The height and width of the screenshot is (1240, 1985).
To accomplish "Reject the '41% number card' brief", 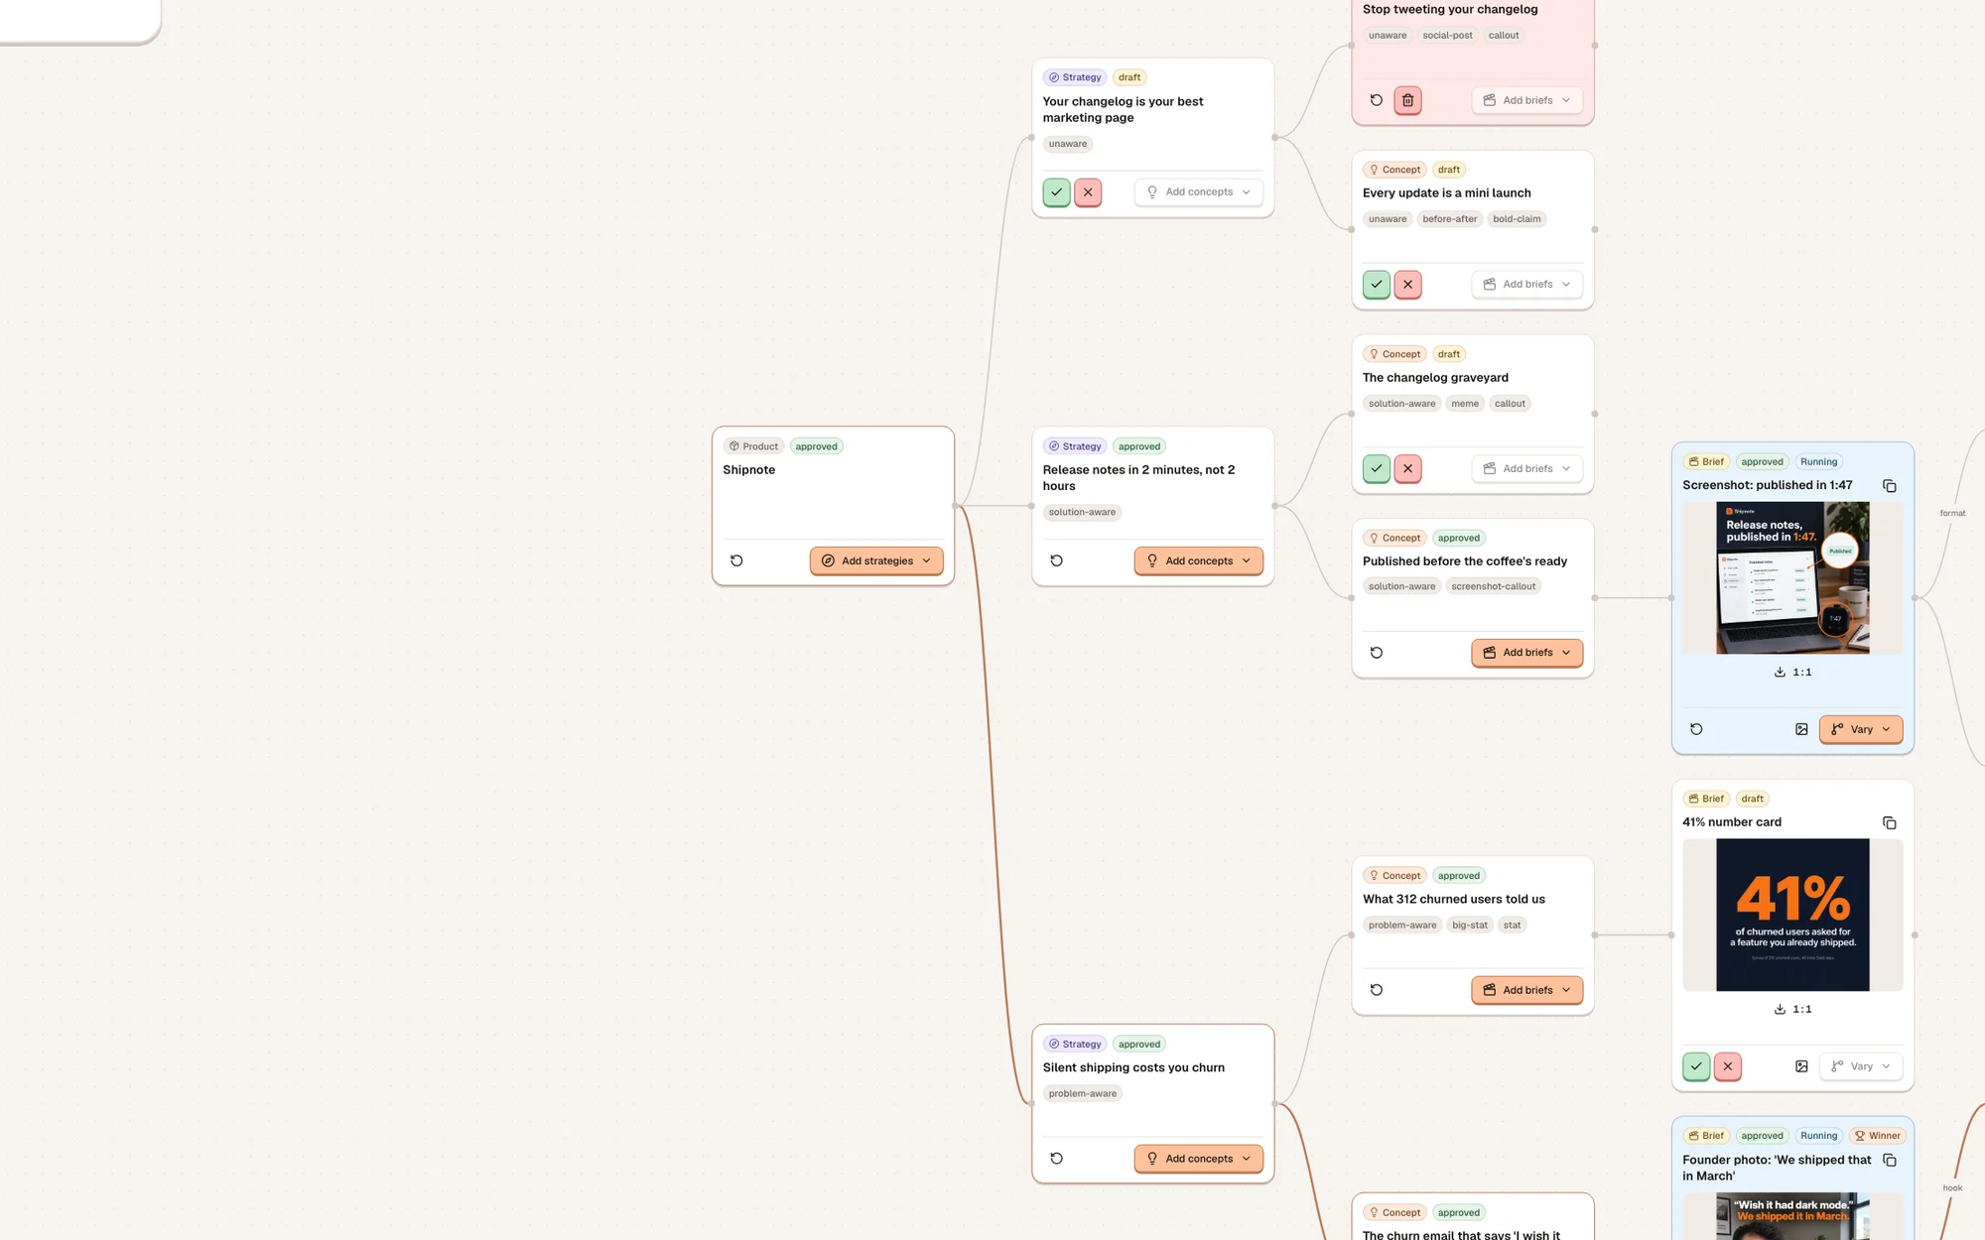I will click(x=1728, y=1066).
